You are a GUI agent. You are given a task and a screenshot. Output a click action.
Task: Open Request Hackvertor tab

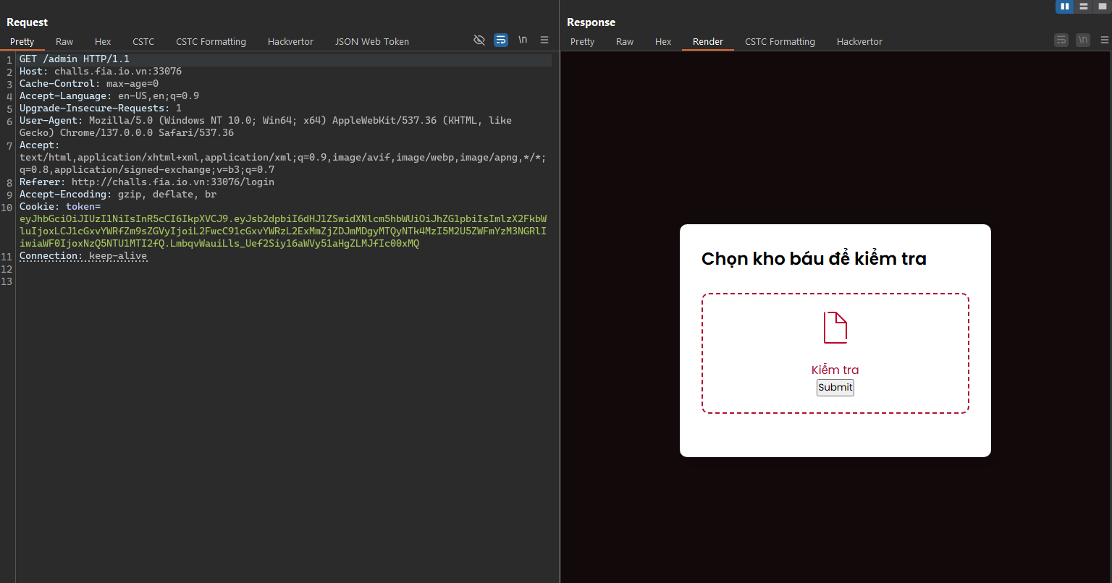290,41
